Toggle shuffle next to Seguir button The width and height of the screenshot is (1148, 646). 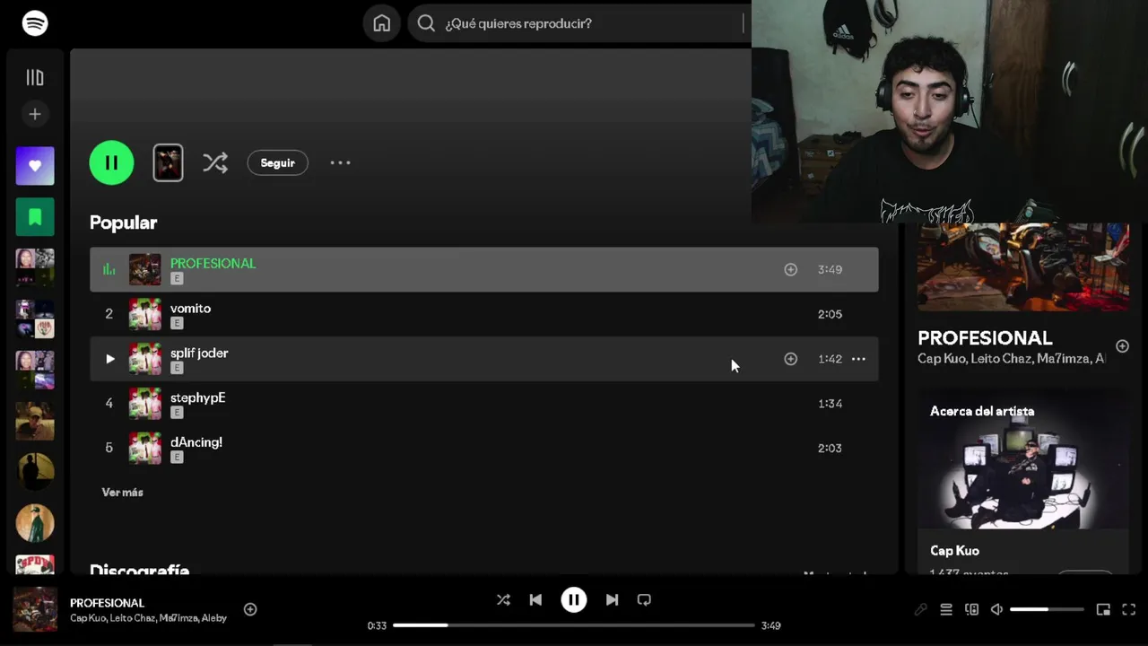point(215,162)
